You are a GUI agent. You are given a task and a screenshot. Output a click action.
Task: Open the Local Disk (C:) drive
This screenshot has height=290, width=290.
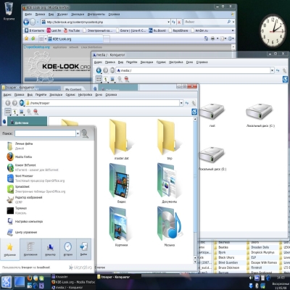point(260,115)
